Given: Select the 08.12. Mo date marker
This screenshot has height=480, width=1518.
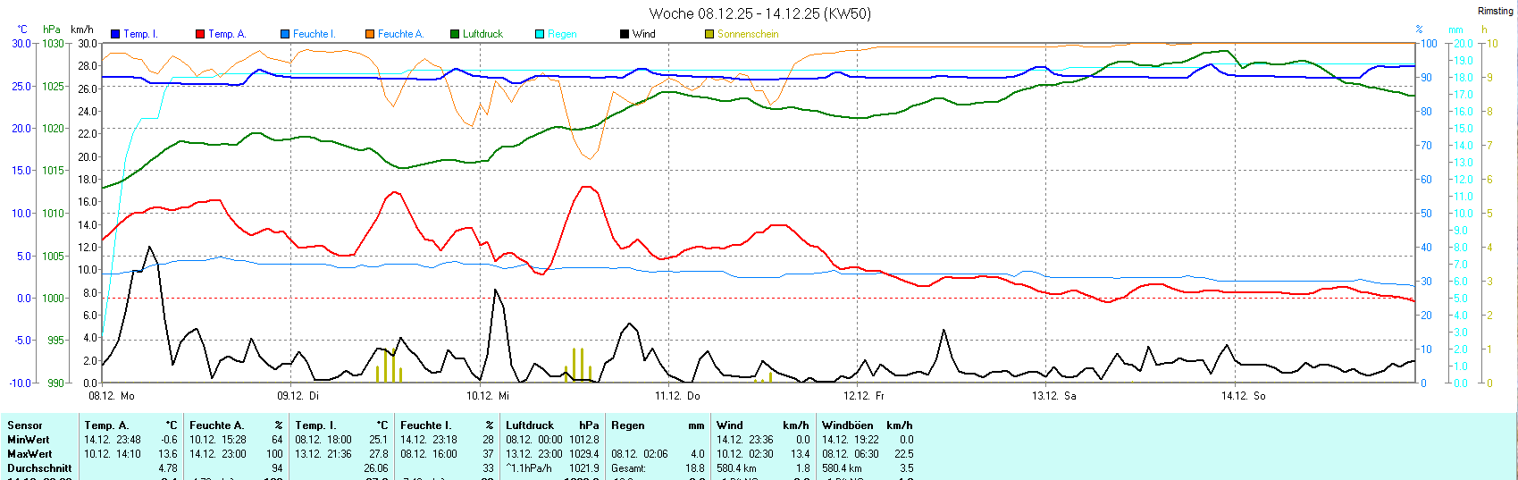Looking at the screenshot, I should coord(112,395).
